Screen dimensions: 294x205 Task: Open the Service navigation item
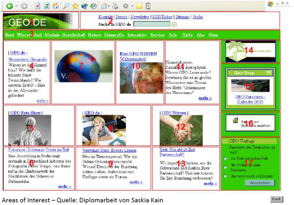[157, 35]
